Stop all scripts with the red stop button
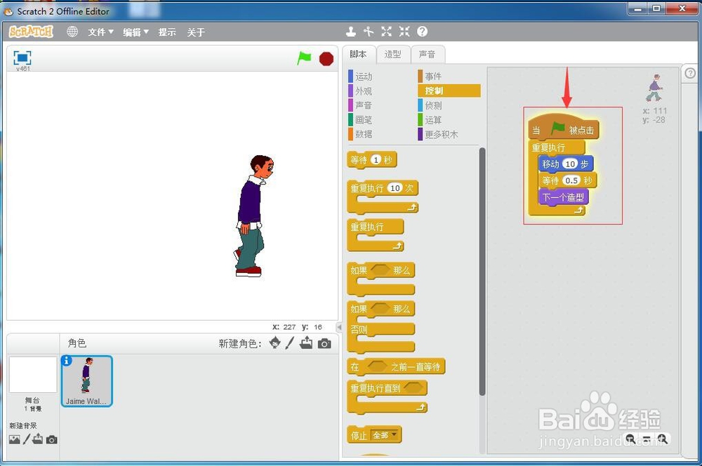Viewport: 702px width, 466px height. click(326, 59)
